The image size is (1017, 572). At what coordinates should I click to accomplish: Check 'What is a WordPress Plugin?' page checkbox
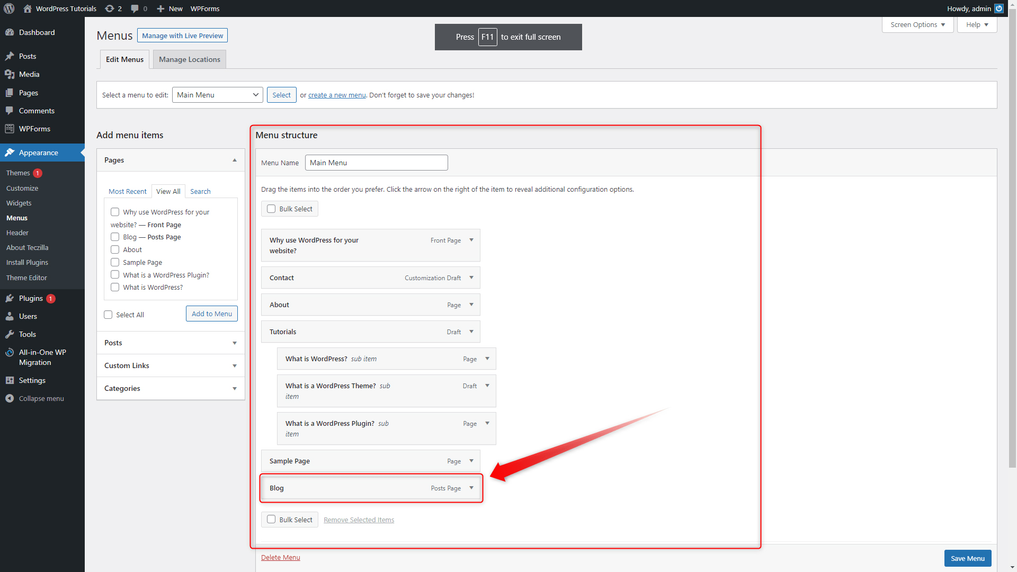click(x=115, y=274)
